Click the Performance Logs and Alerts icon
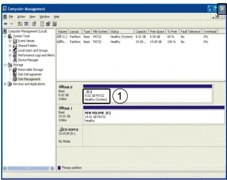The image size is (227, 180). pyautogui.click(x=15, y=55)
